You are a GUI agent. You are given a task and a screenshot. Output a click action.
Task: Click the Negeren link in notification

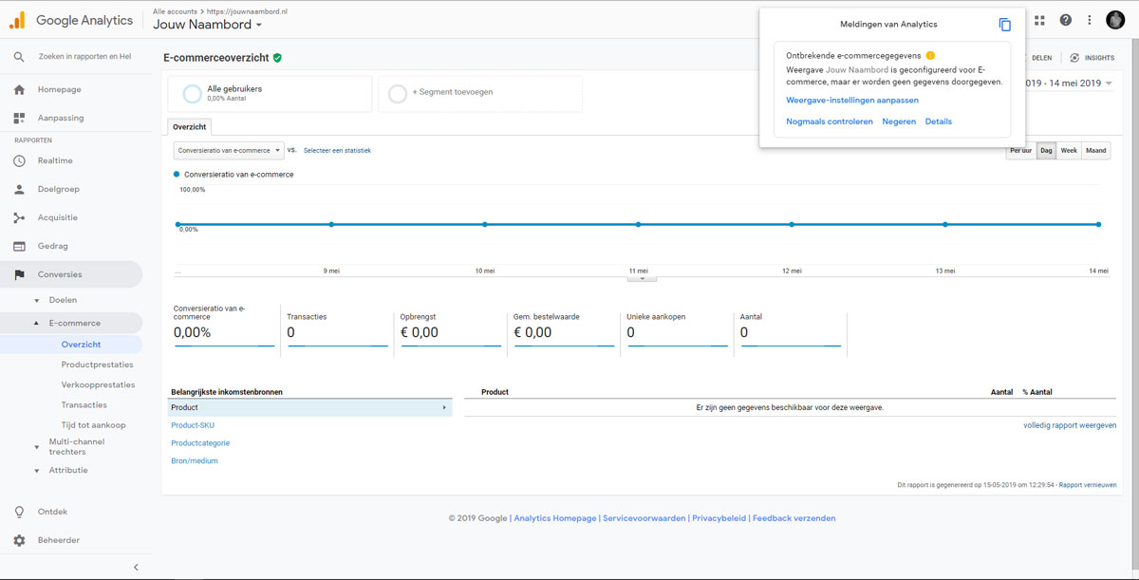899,122
